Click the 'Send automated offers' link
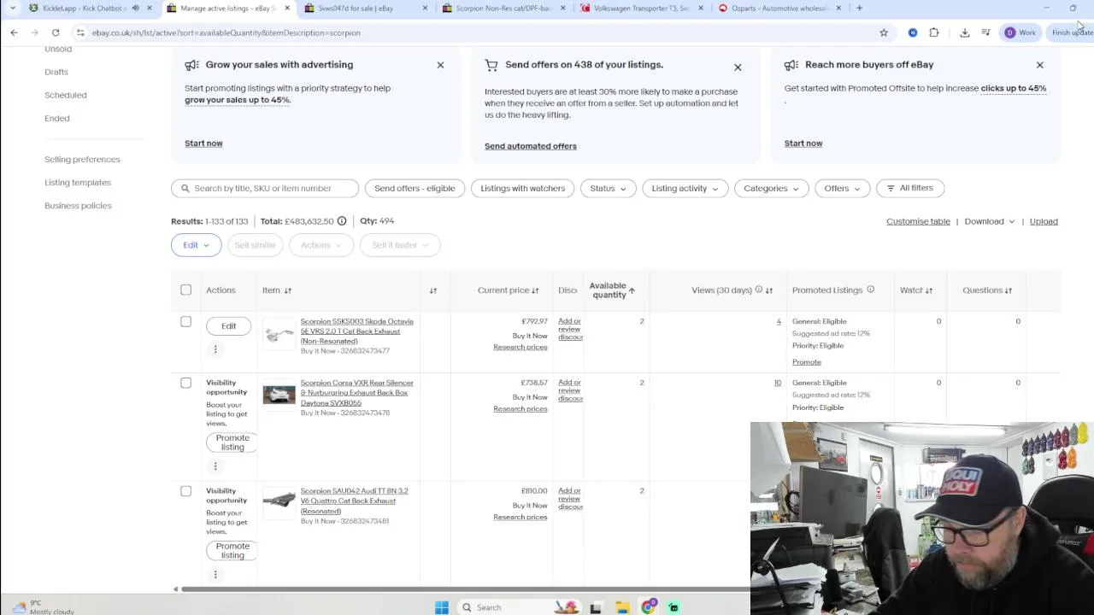The height and width of the screenshot is (615, 1094). tap(531, 146)
